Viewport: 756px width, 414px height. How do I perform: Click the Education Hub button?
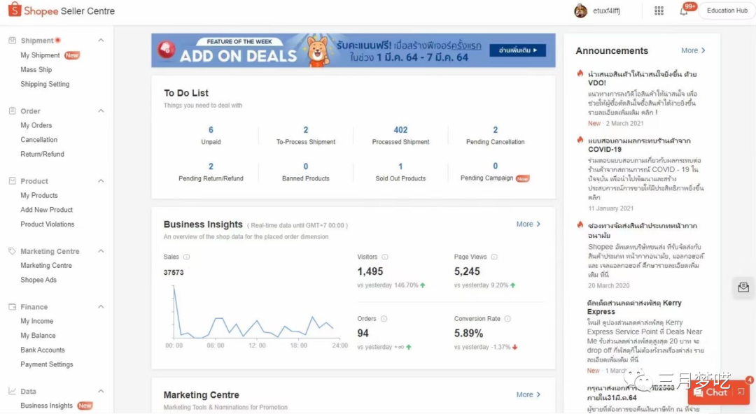pos(727,10)
